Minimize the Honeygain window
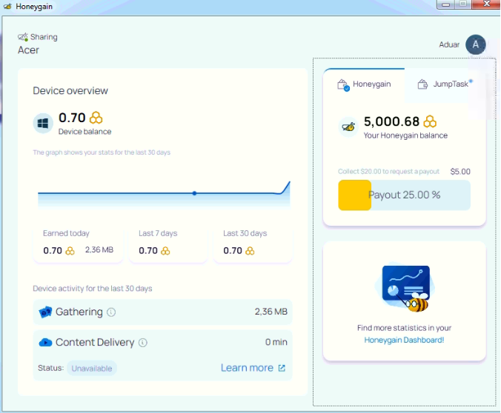Viewport: 501px width, 413px height. point(446,4)
